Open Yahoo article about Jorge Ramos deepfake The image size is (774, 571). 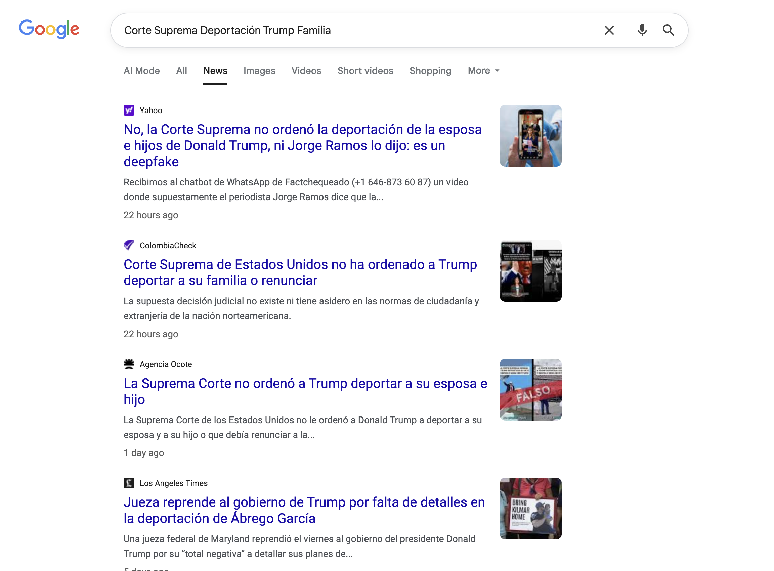point(302,145)
